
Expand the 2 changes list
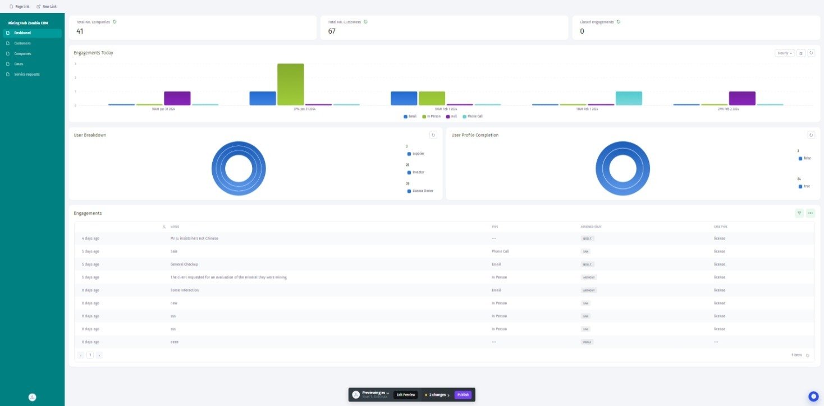(437, 395)
